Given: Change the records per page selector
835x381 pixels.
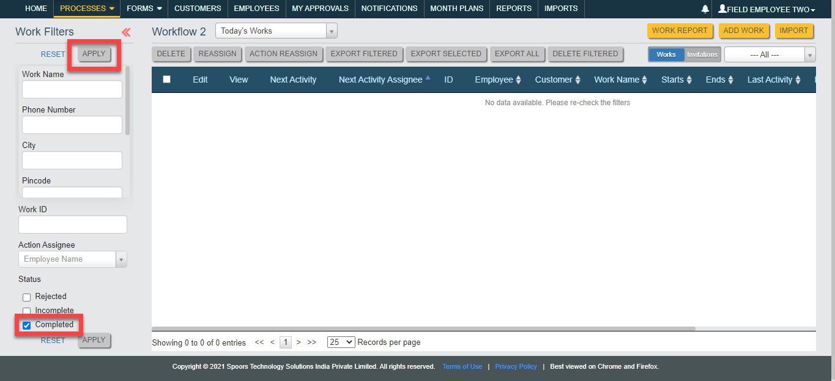Looking at the screenshot, I should click(x=341, y=342).
